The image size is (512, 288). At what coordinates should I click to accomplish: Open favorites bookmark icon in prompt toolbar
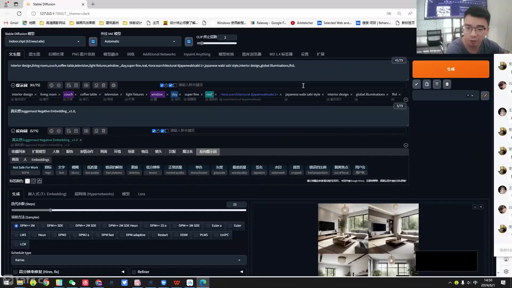(76, 85)
